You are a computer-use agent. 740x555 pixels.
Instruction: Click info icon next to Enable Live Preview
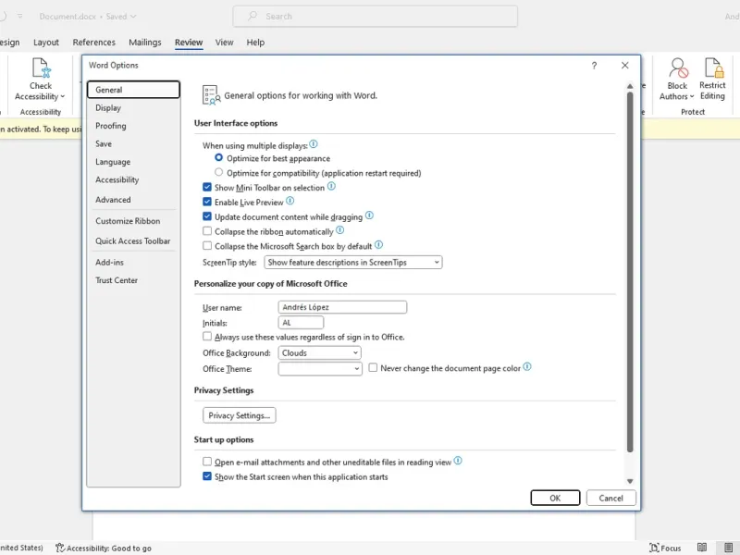[x=290, y=201]
